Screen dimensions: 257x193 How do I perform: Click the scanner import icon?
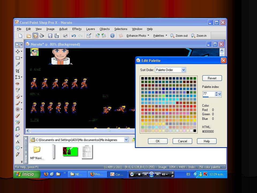[x=42, y=36]
